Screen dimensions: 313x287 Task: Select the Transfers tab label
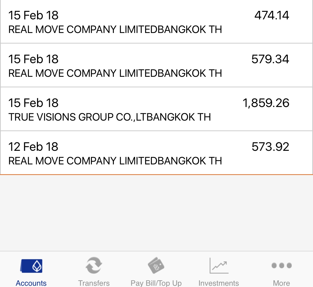pos(94,283)
